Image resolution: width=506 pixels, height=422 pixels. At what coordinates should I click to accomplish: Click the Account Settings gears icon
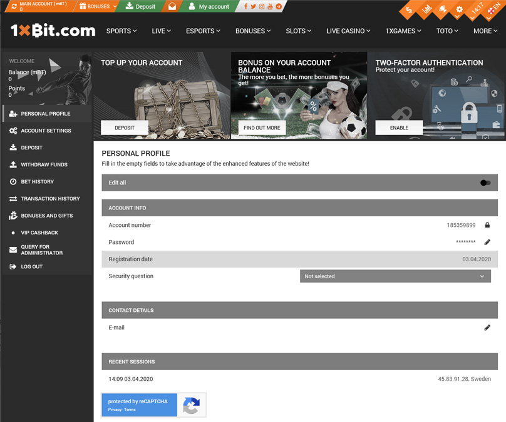[13, 131]
